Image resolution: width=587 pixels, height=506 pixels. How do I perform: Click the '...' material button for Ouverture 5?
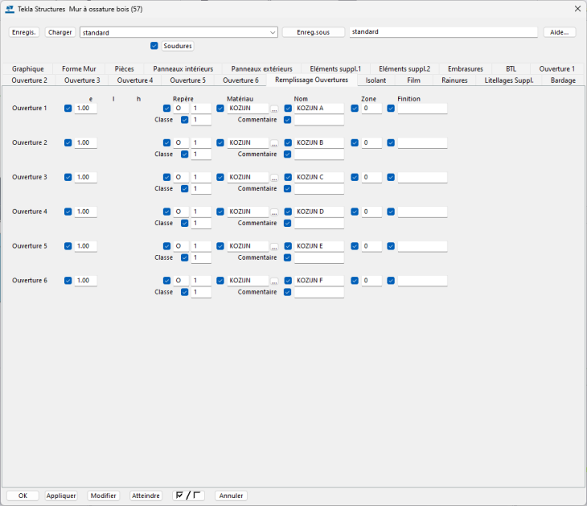[x=274, y=247]
